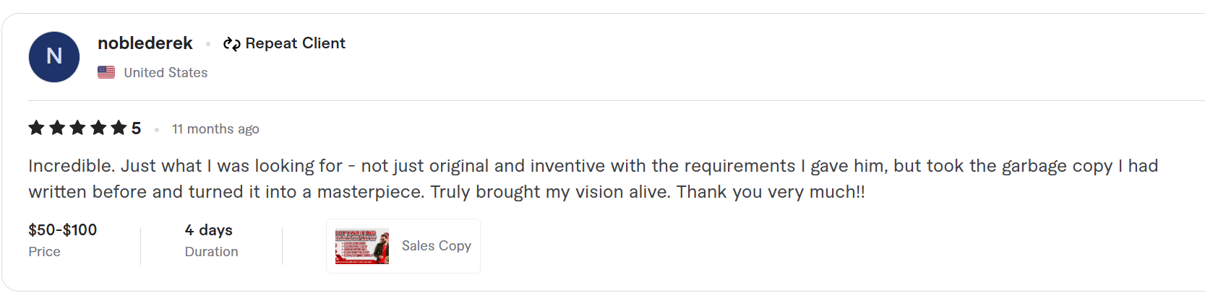The image size is (1205, 306).
Task: Click the $50-$100 price value
Action: point(62,230)
